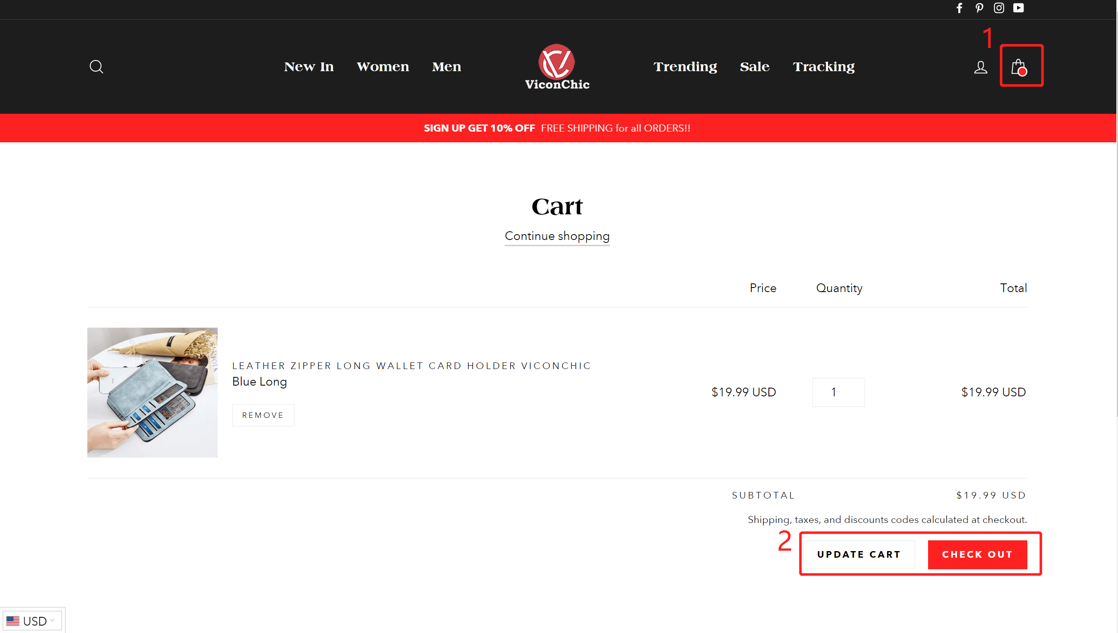Select the quantity input field

pyautogui.click(x=838, y=392)
